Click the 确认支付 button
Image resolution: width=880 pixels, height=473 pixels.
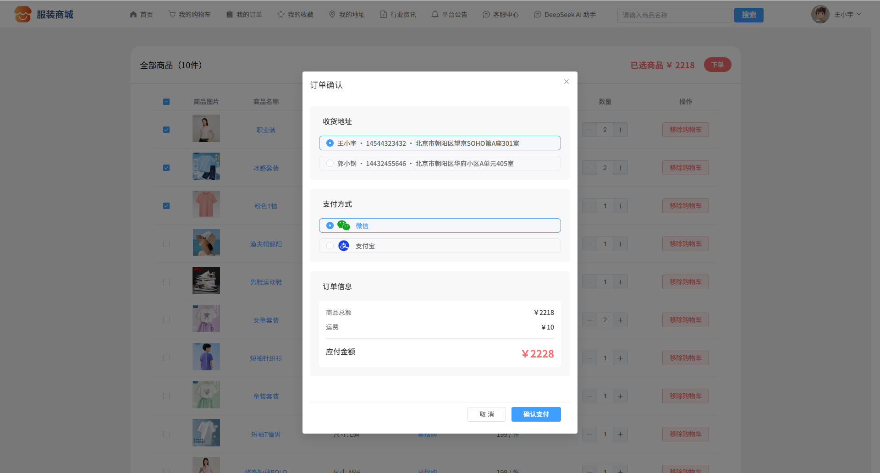click(536, 414)
